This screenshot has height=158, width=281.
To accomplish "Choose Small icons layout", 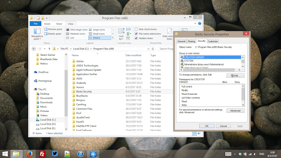I will click(x=97, y=34).
